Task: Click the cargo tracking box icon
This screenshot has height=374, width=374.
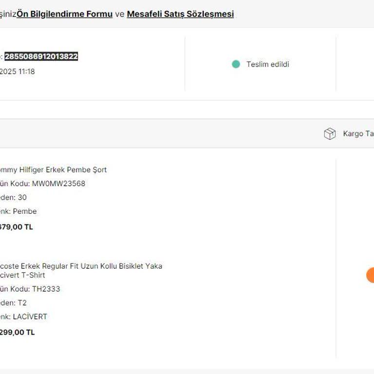Action: coord(330,134)
